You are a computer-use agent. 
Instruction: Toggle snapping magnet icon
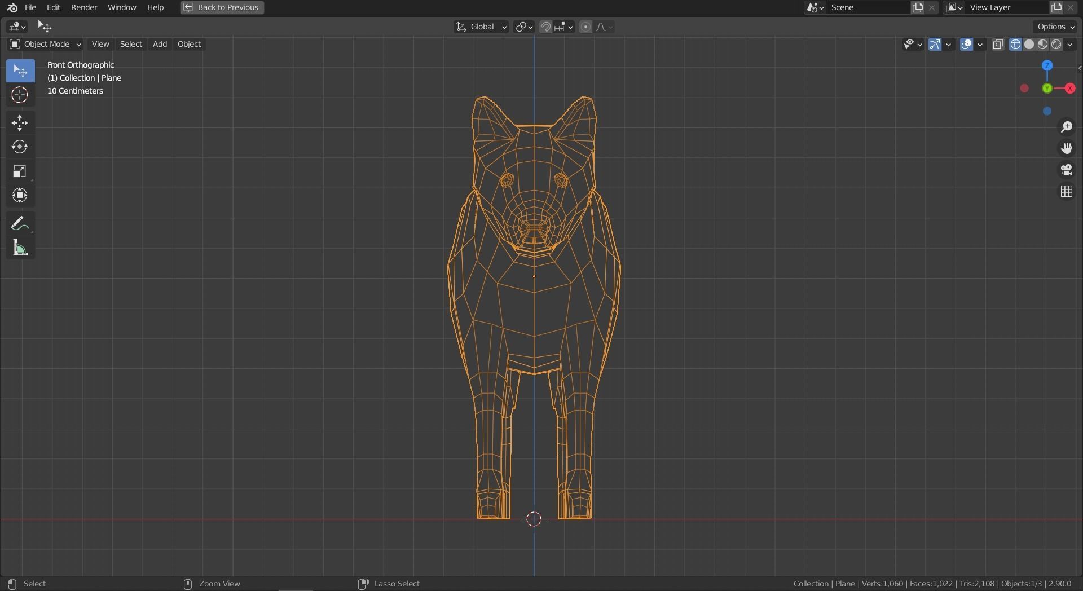pos(545,27)
